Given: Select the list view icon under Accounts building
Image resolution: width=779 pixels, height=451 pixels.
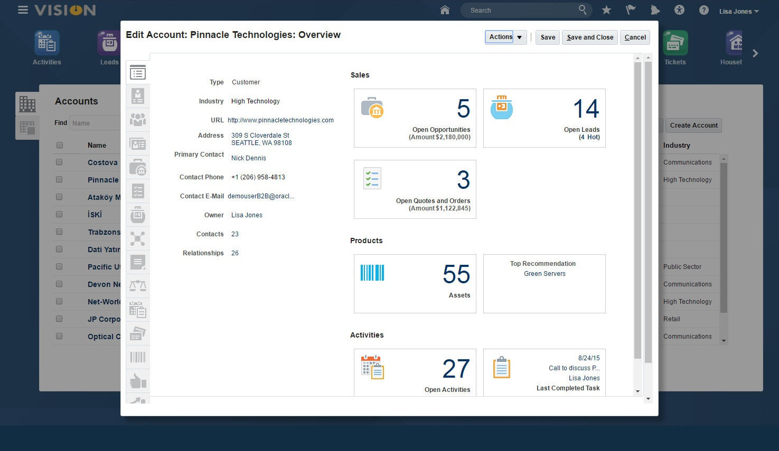Looking at the screenshot, I should pos(27,127).
